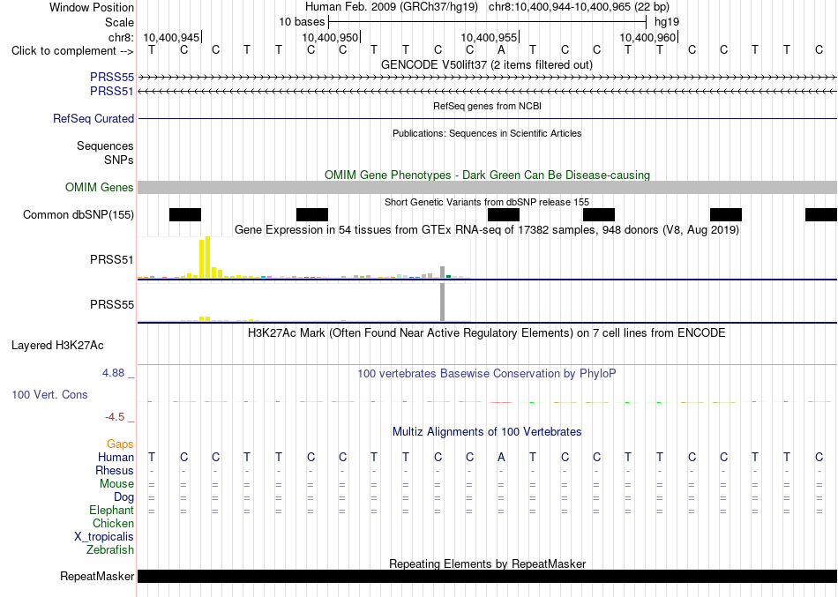The height and width of the screenshot is (597, 838).
Task: Click the Elephant species label
Action: (111, 511)
